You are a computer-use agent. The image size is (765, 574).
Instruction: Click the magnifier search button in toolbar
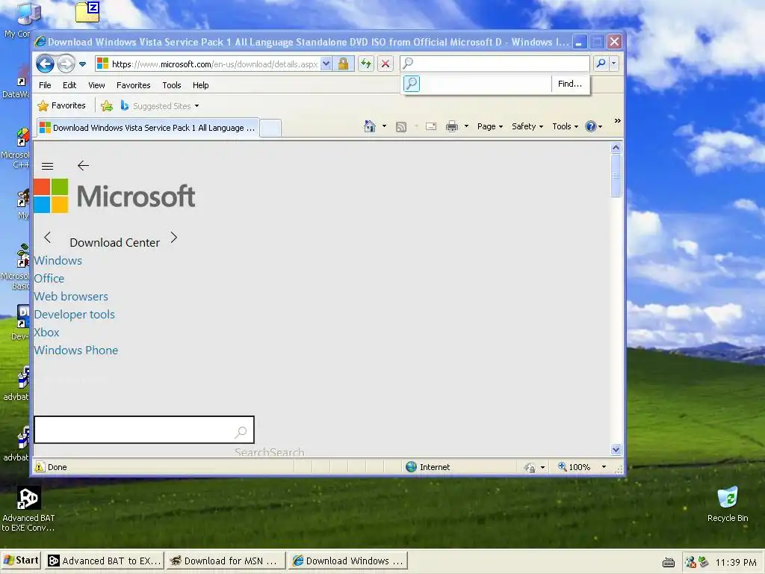coord(601,64)
